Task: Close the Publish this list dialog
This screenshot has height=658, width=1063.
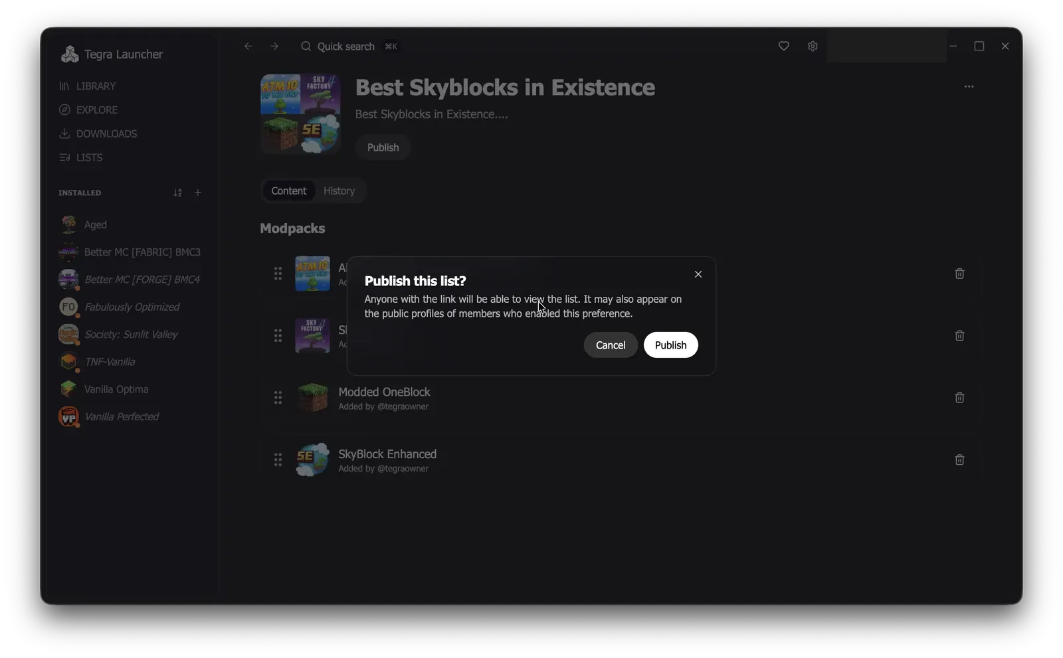Action: click(x=698, y=274)
